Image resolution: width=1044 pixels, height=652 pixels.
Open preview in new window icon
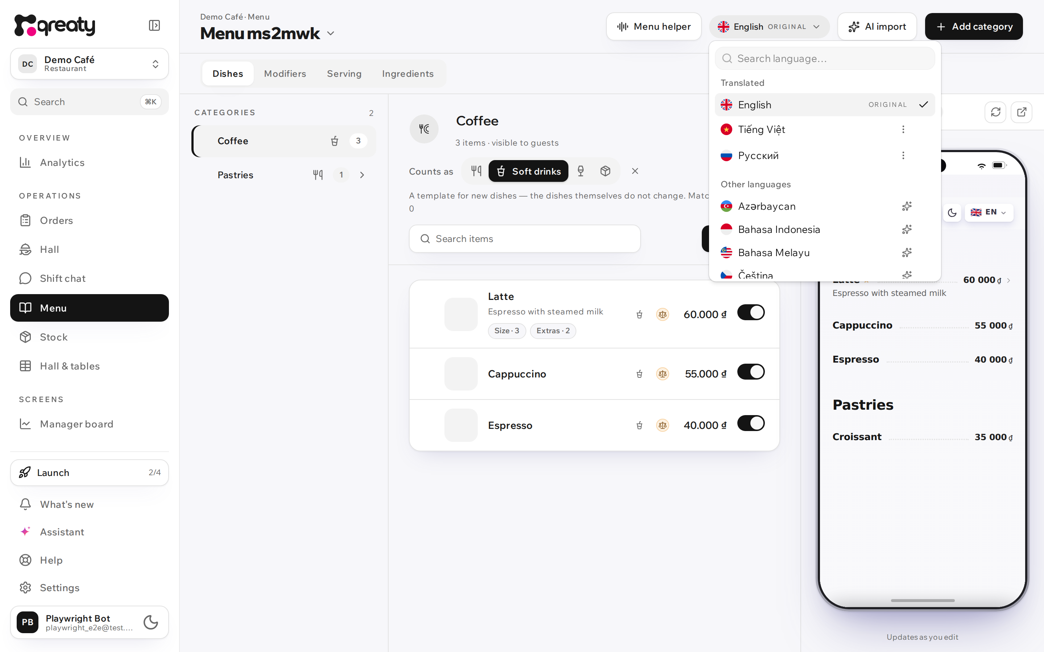(x=1022, y=112)
